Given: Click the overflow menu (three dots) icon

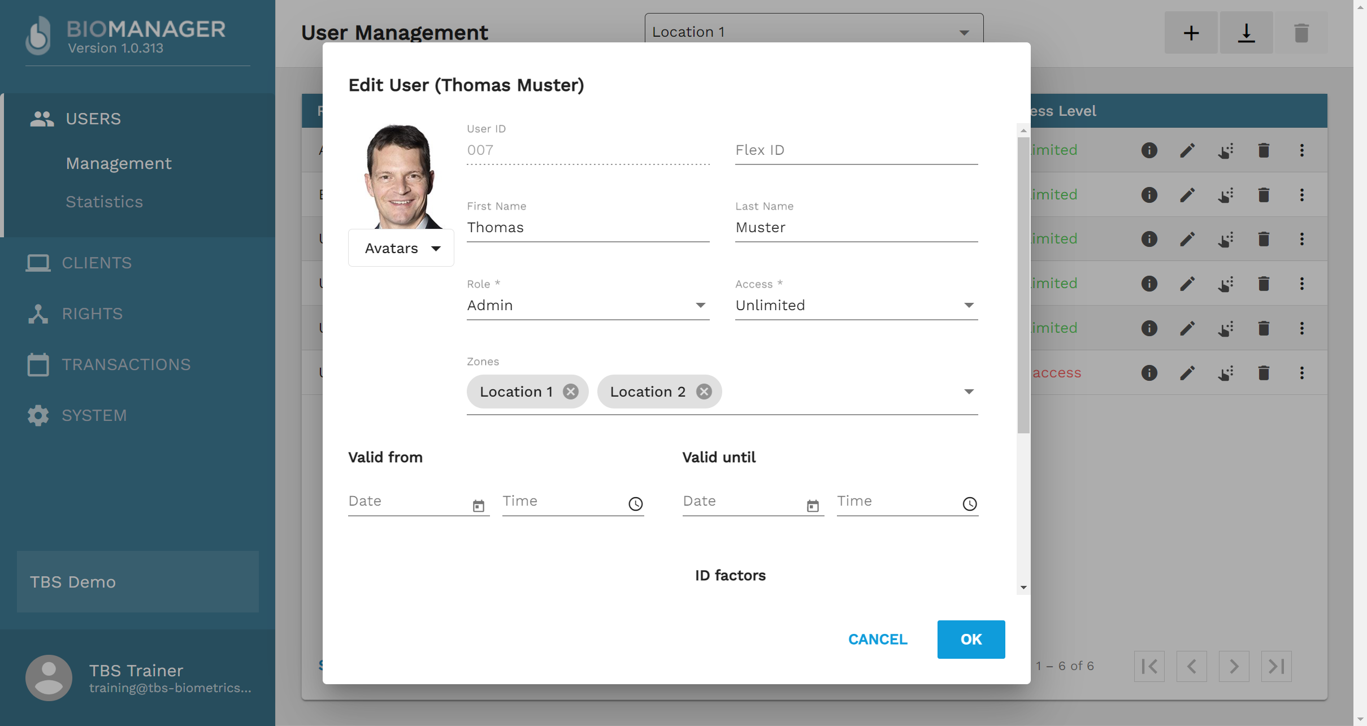Looking at the screenshot, I should pos(1303,150).
